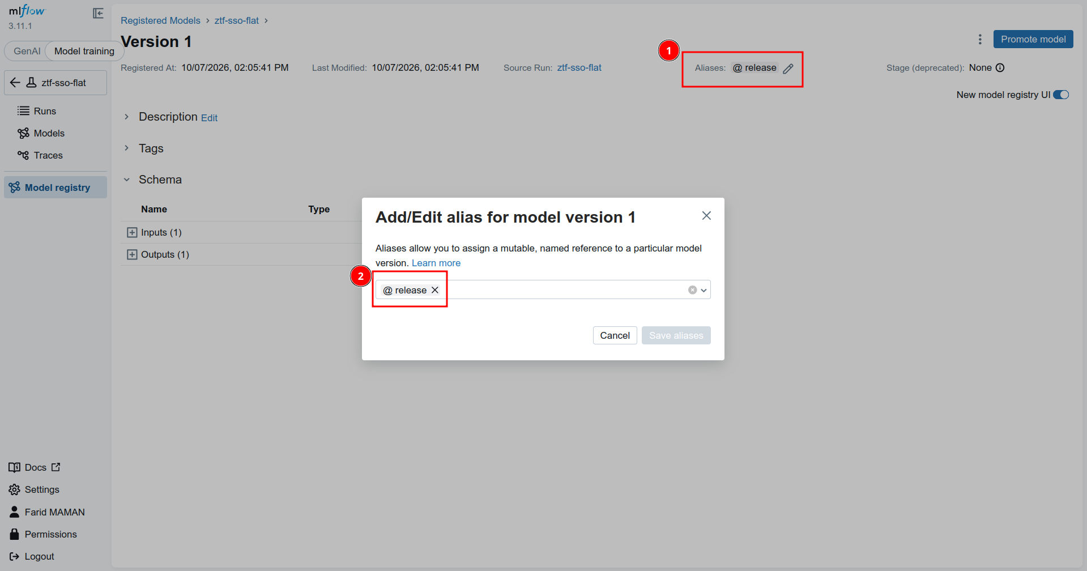Expand the Description section chevron
The height and width of the screenshot is (571, 1087).
tap(127, 117)
